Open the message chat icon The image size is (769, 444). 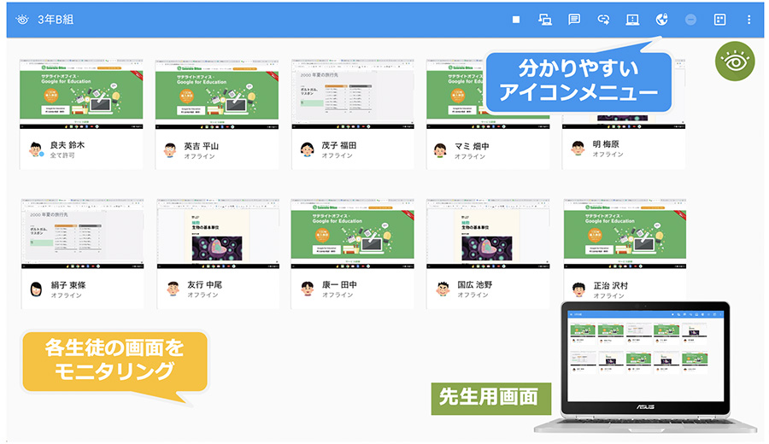574,19
